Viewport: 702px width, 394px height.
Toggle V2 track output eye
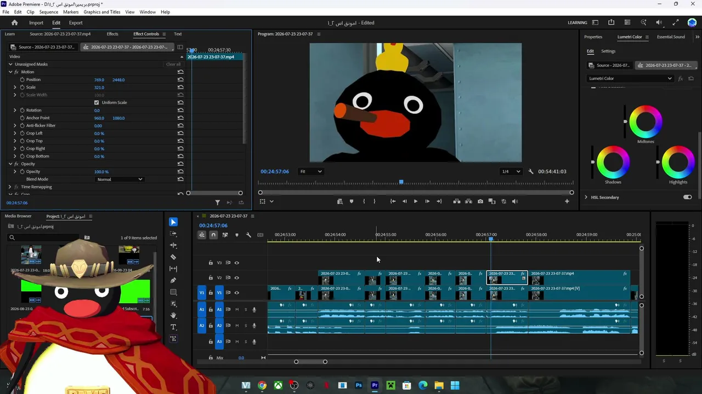pyautogui.click(x=237, y=277)
